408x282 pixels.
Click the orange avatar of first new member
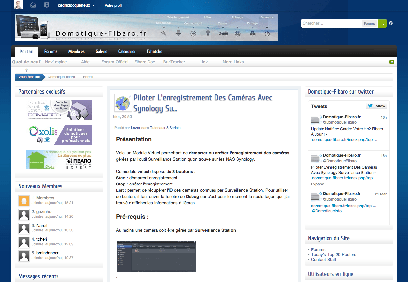pyautogui.click(x=24, y=201)
